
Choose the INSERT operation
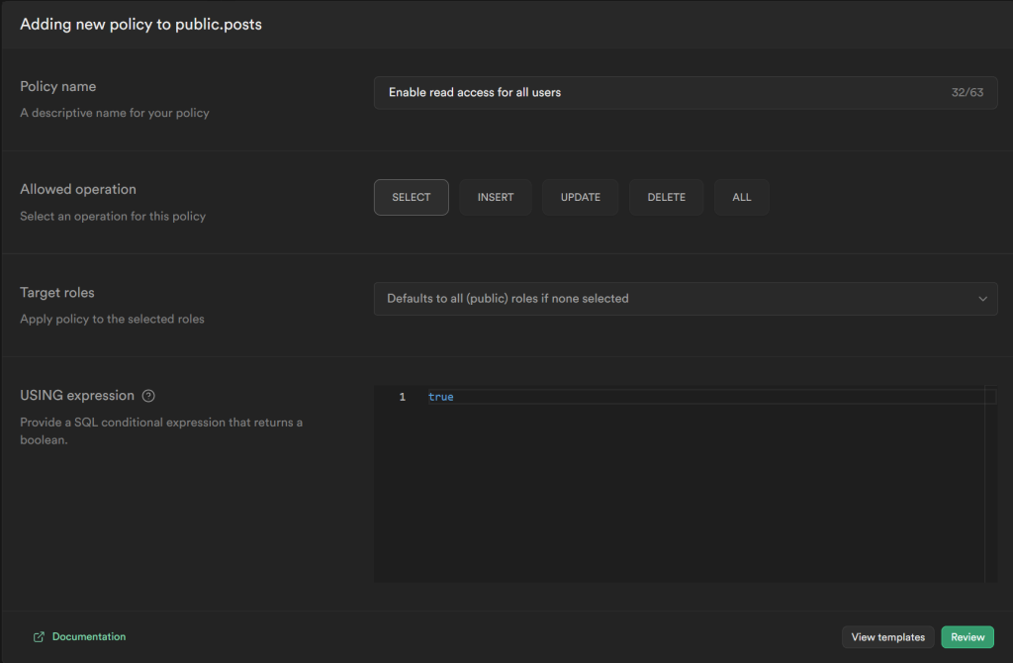pos(496,197)
